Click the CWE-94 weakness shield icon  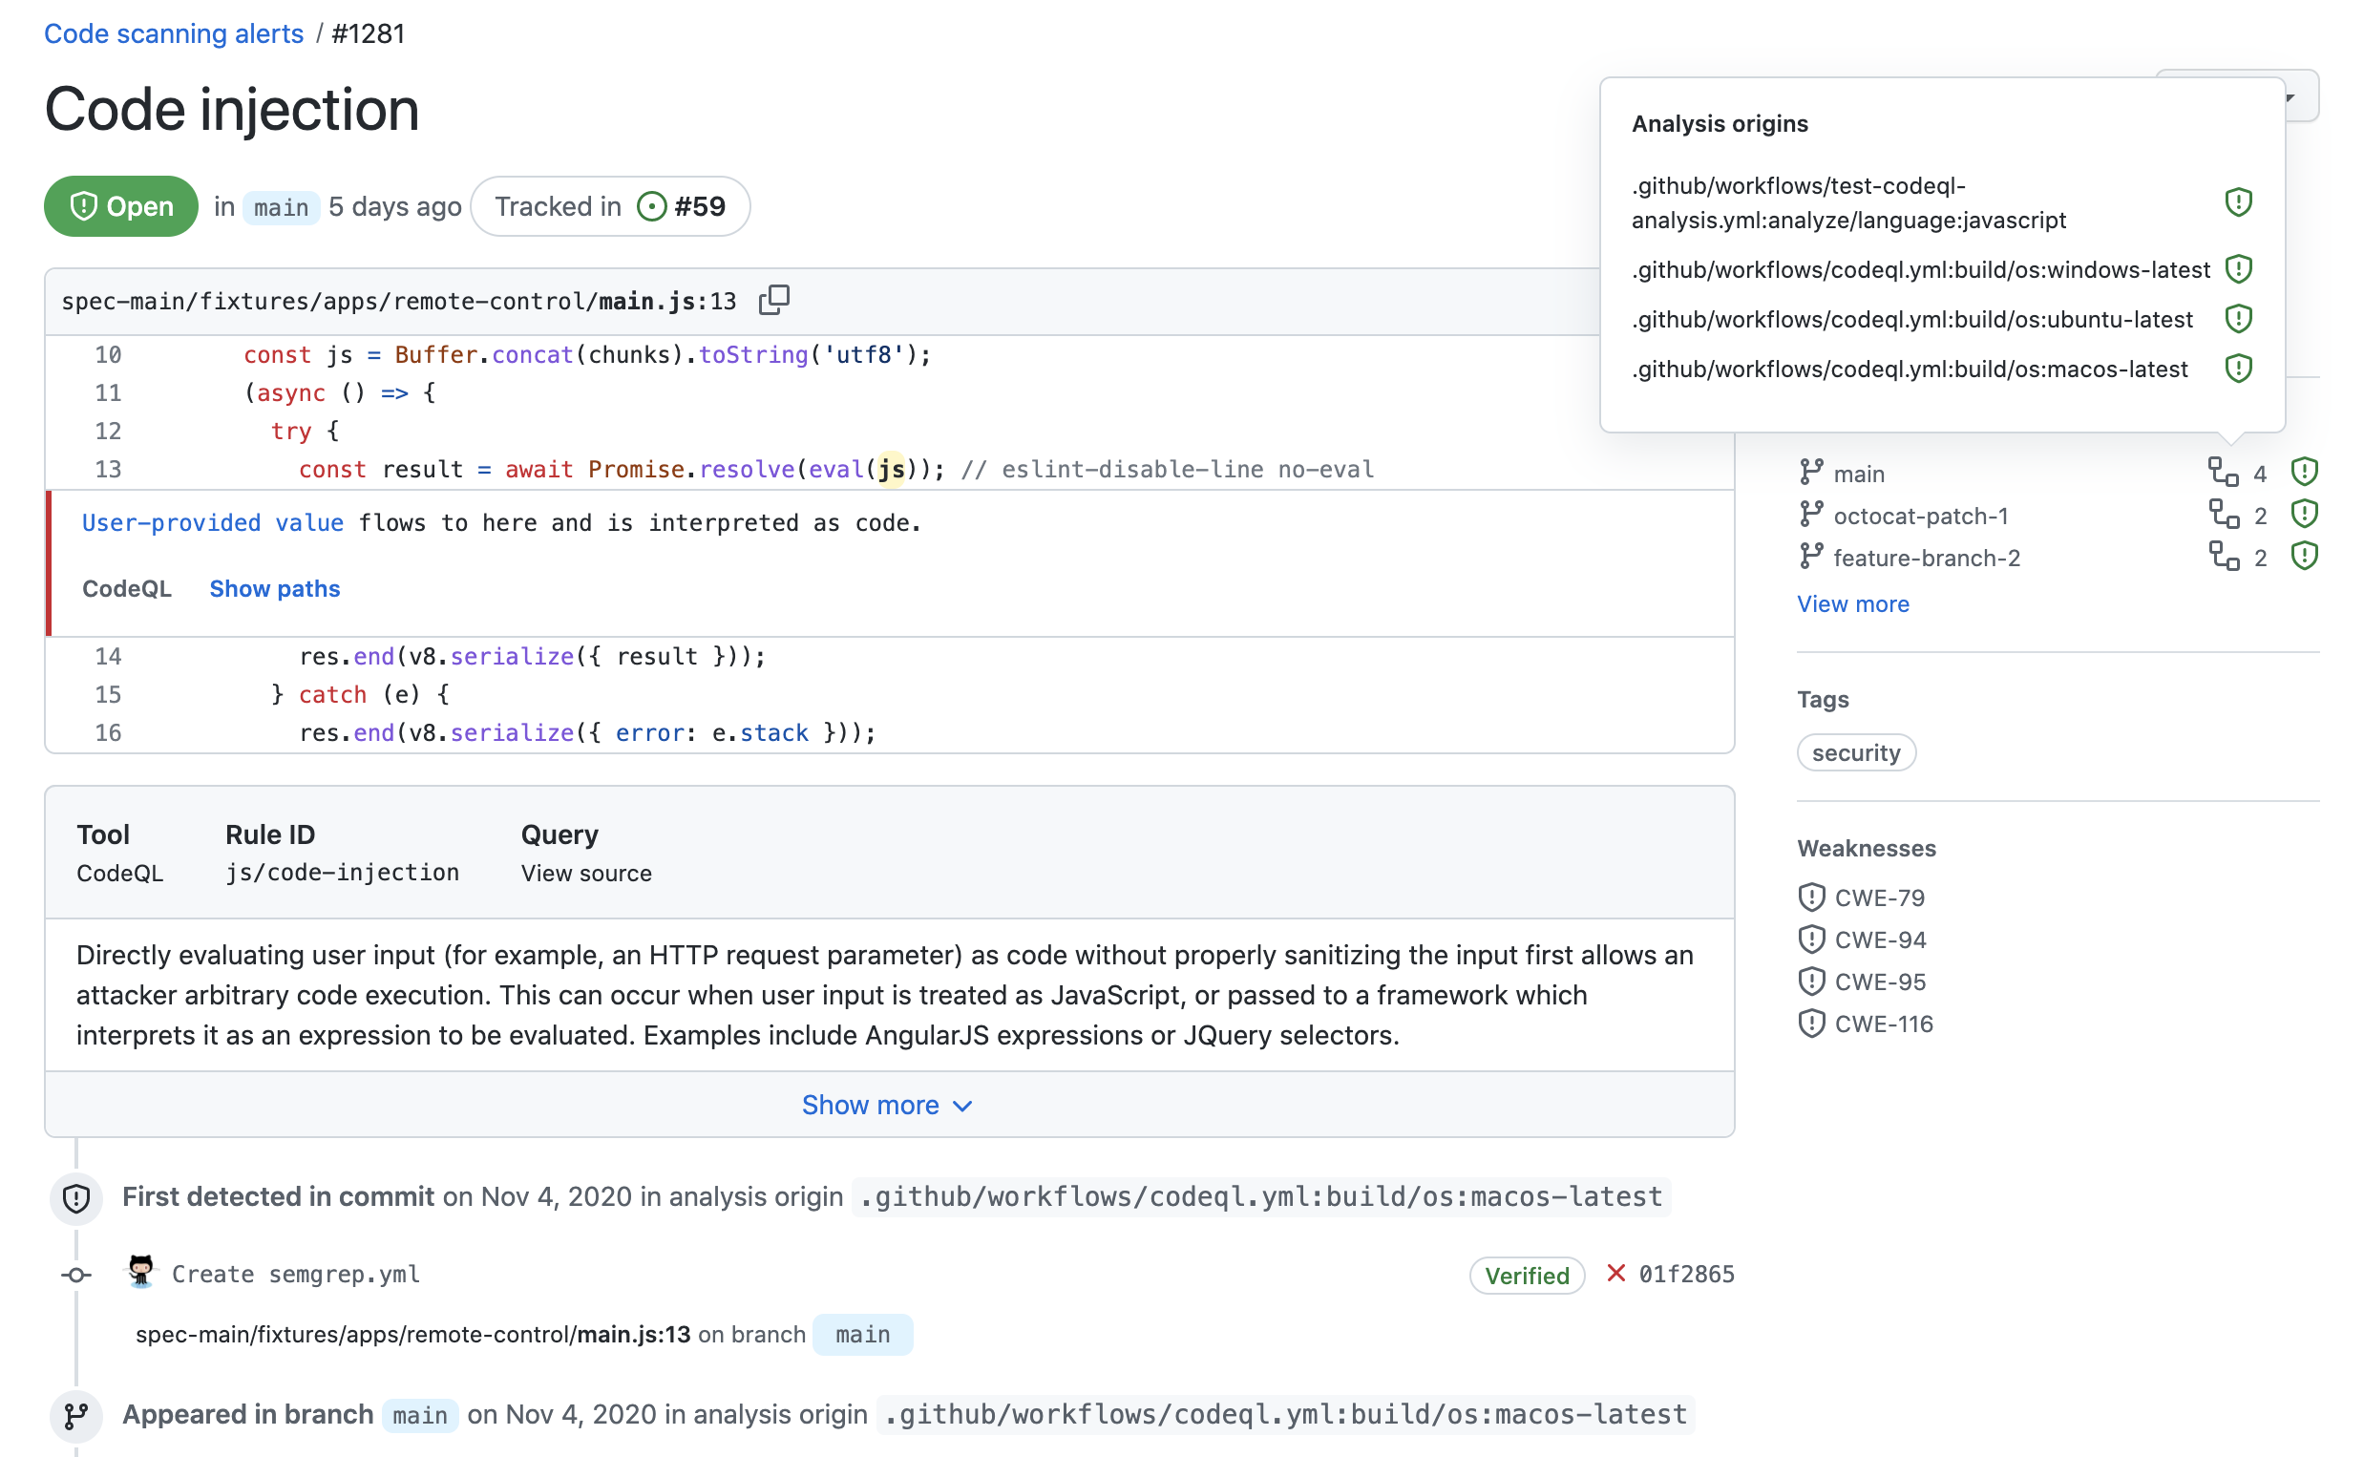tap(1813, 939)
